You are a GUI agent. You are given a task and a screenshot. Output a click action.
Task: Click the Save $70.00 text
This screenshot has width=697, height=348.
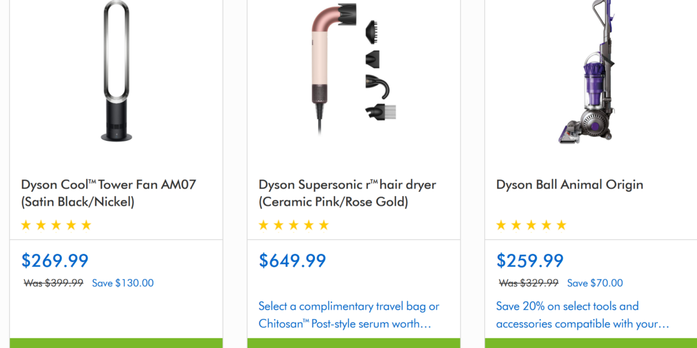[x=595, y=283]
